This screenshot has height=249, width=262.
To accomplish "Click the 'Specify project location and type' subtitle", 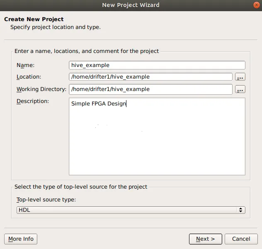I will tap(56, 27).
